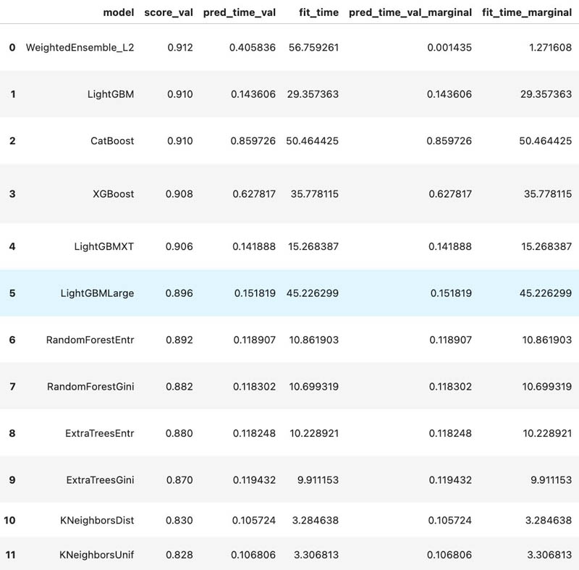Select WeightedEnsemble_L2 fit_time 56.759261
Screen dimensions: 579x570
(x=313, y=48)
